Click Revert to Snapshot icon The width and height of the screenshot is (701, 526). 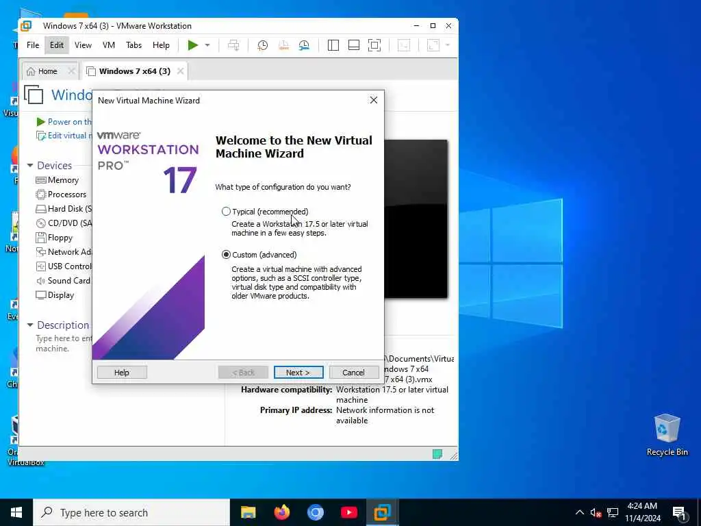click(x=283, y=45)
